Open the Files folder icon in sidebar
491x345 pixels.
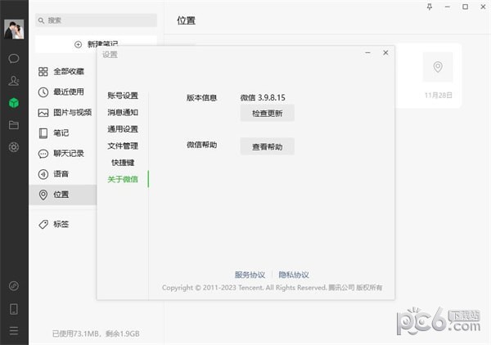coord(14,125)
